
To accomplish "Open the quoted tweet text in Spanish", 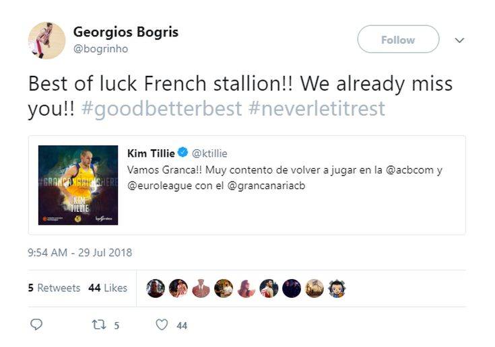I will [x=284, y=178].
